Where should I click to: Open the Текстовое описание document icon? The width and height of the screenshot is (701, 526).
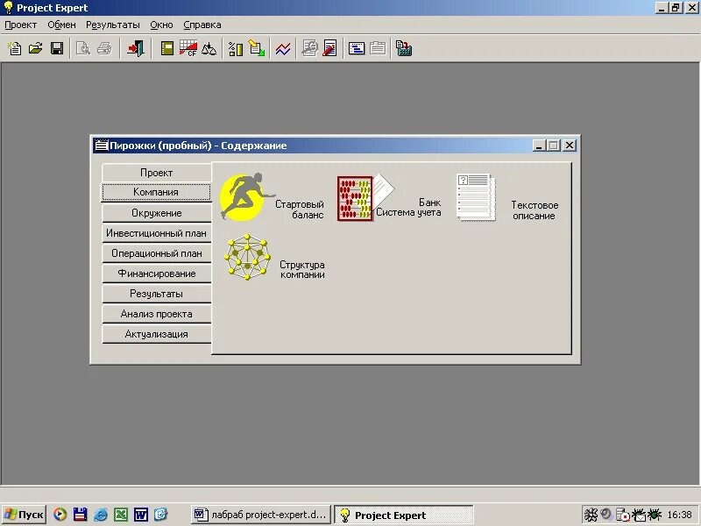click(477, 197)
